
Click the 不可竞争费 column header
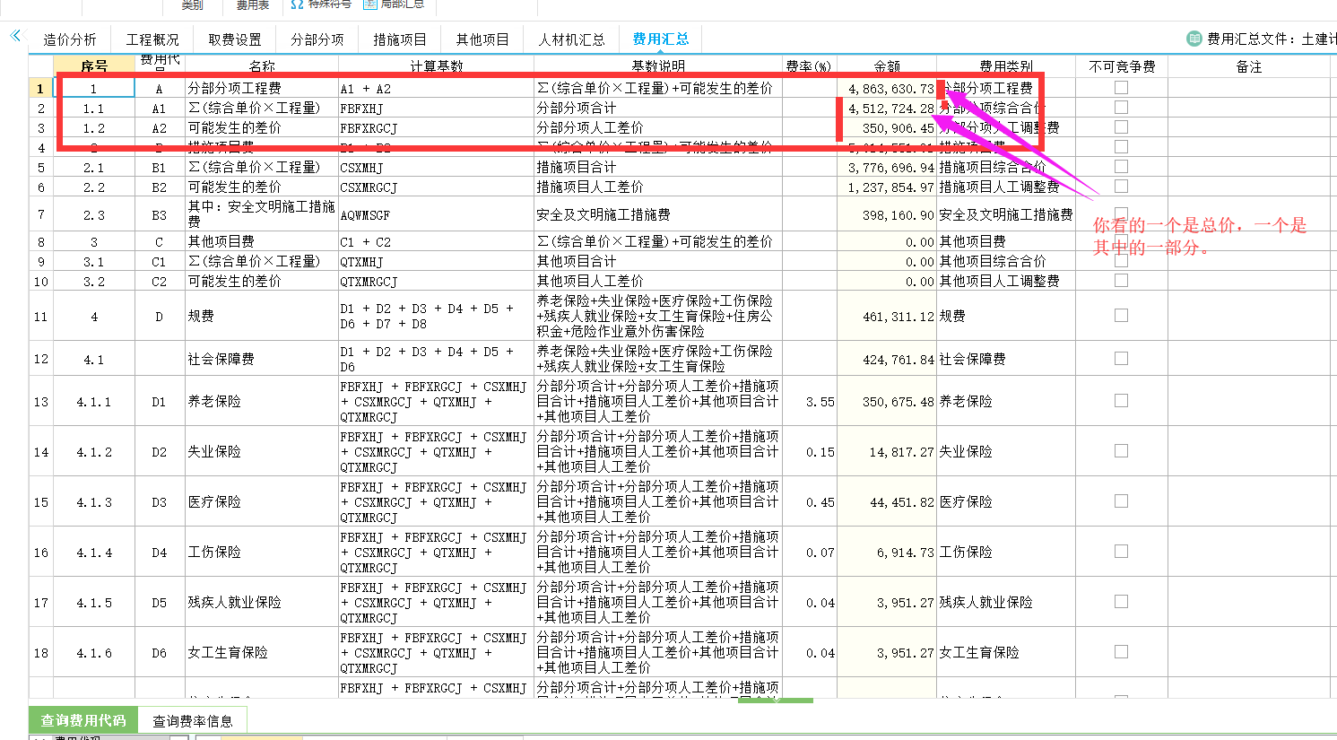coord(1122,66)
